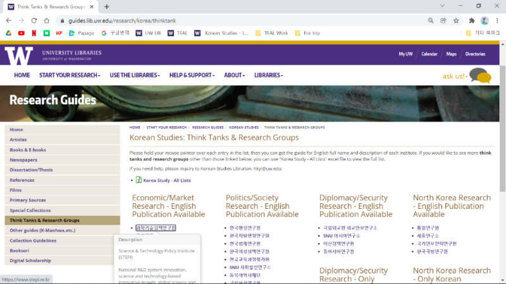Viewport: 506px width, 284px height.
Task: Reload the page using the refresh icon
Action: (x=43, y=20)
